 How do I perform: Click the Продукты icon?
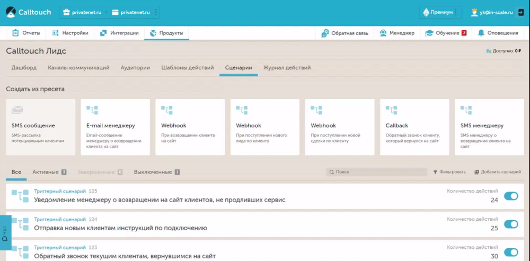click(x=153, y=33)
